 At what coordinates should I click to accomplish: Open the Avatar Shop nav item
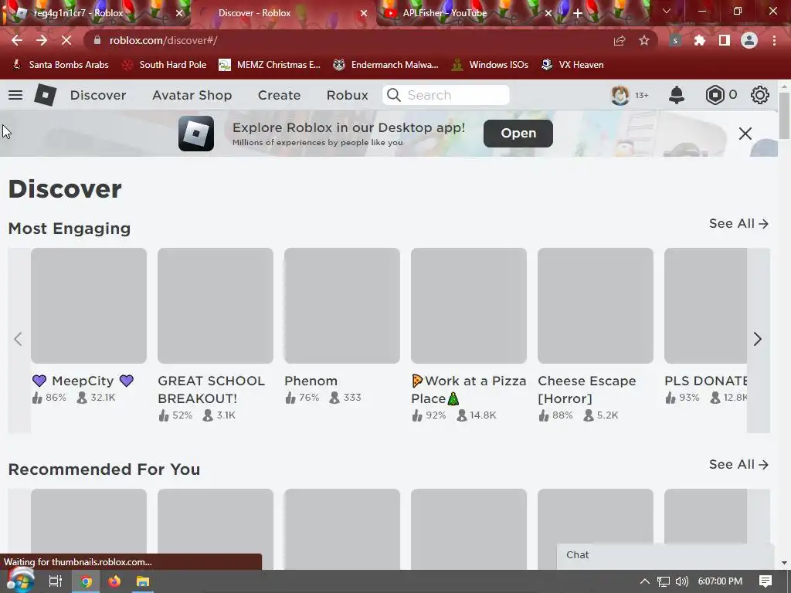coord(192,95)
